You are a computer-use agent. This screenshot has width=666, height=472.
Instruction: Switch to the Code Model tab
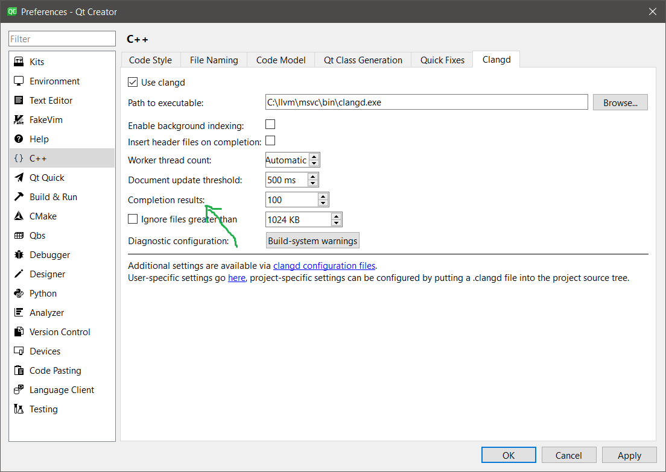pyautogui.click(x=281, y=60)
